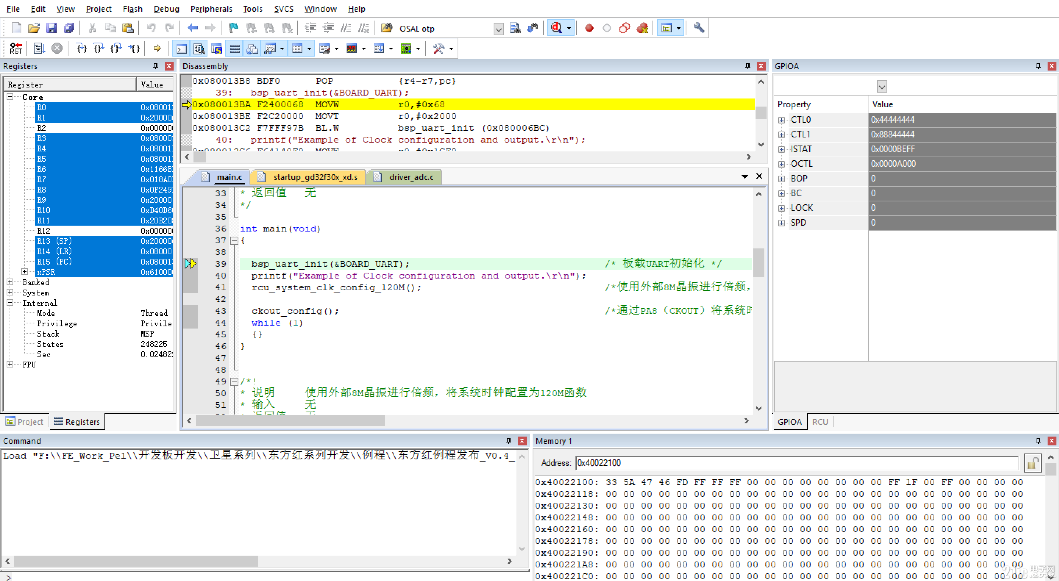Switch to driver_adc.c tab
This screenshot has width=1059, height=581.
(405, 177)
